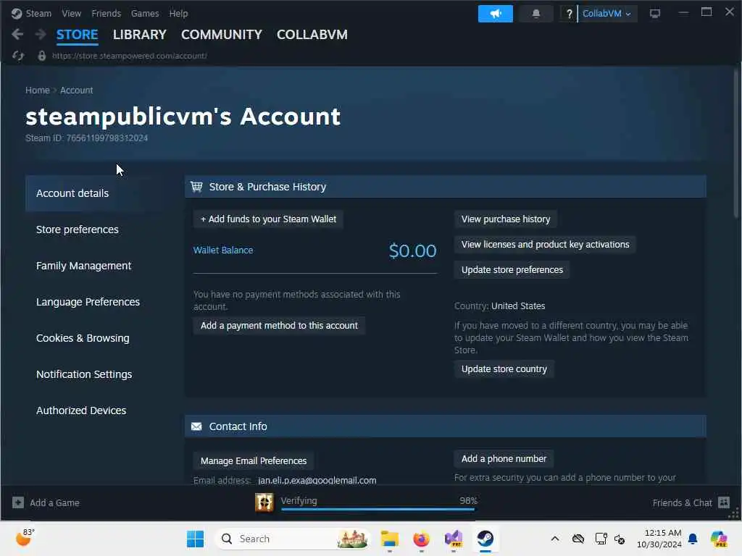Open the Steam menu
742x556 pixels.
38,13
